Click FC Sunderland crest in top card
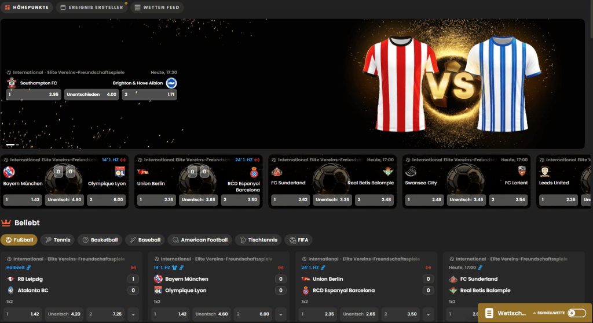Image resolution: width=593 pixels, height=323 pixels. (277, 172)
